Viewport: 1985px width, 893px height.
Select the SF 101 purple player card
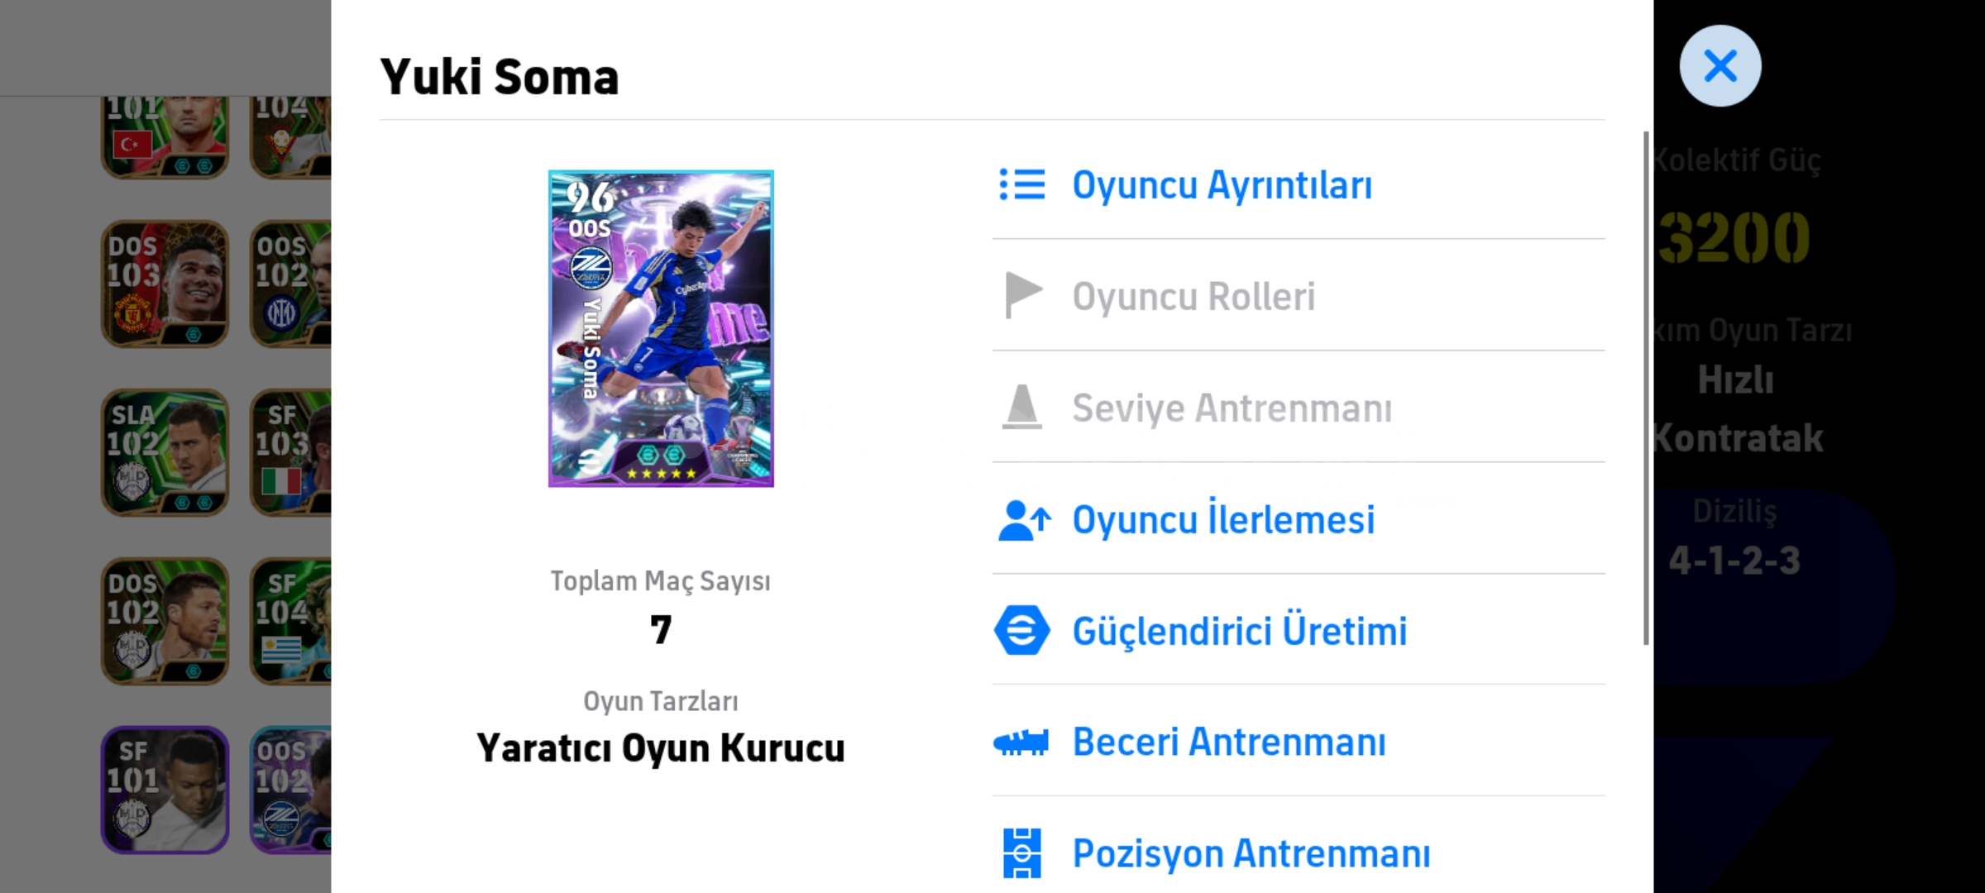pyautogui.click(x=165, y=790)
